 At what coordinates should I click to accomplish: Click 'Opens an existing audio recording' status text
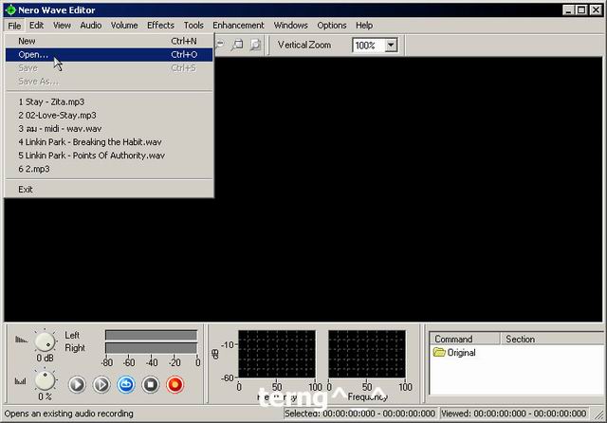(69, 414)
